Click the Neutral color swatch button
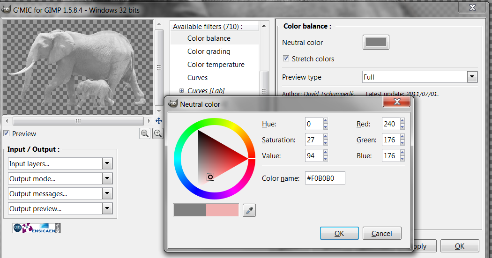492x258 pixels. [x=376, y=42]
